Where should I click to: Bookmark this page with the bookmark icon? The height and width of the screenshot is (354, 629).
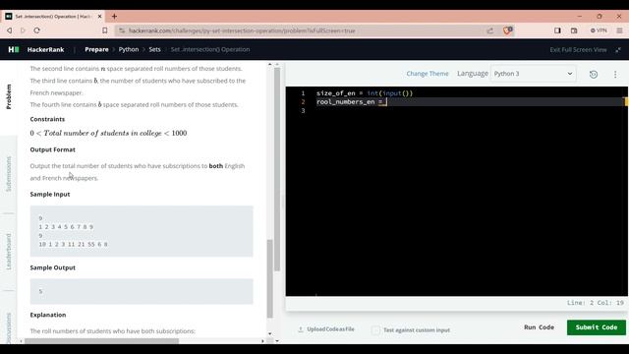tap(105, 30)
